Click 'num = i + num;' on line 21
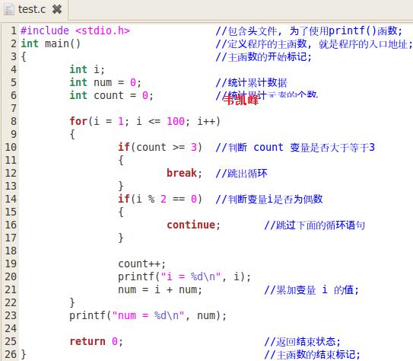 pyautogui.click(x=160, y=290)
